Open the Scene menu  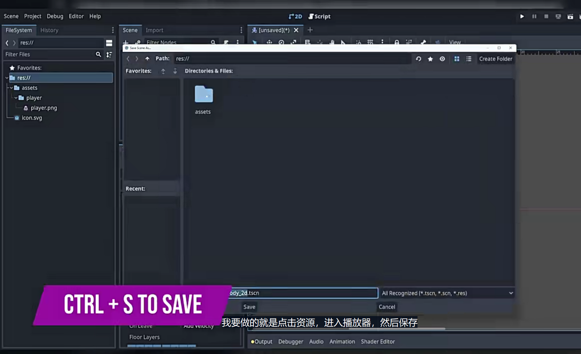(x=11, y=16)
